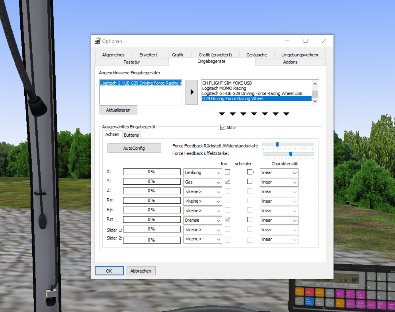Screen dimensions: 395x312
Task: Switch to the Buttons tab
Action: pyautogui.click(x=131, y=135)
